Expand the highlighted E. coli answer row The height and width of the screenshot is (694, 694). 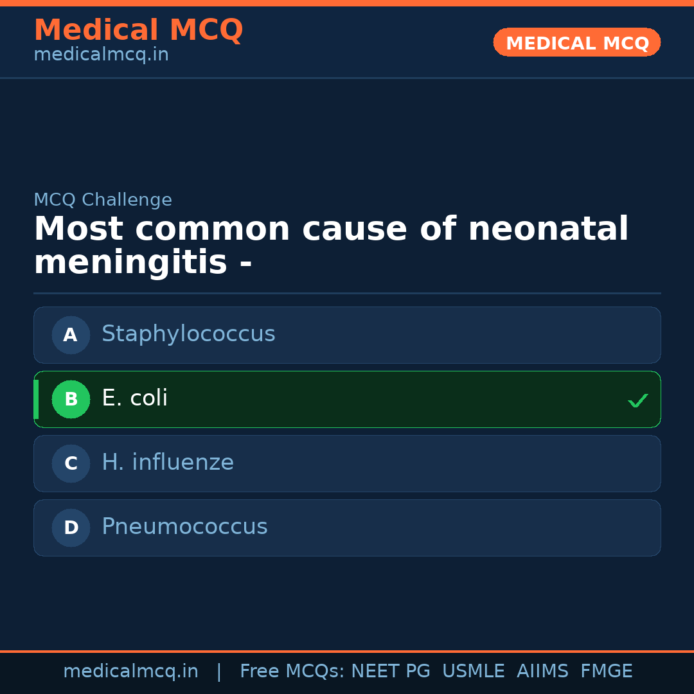[347, 399]
